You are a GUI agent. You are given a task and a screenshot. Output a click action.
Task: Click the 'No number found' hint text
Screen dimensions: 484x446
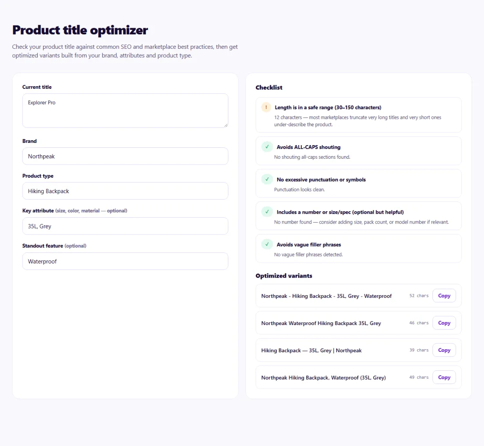tap(361, 222)
